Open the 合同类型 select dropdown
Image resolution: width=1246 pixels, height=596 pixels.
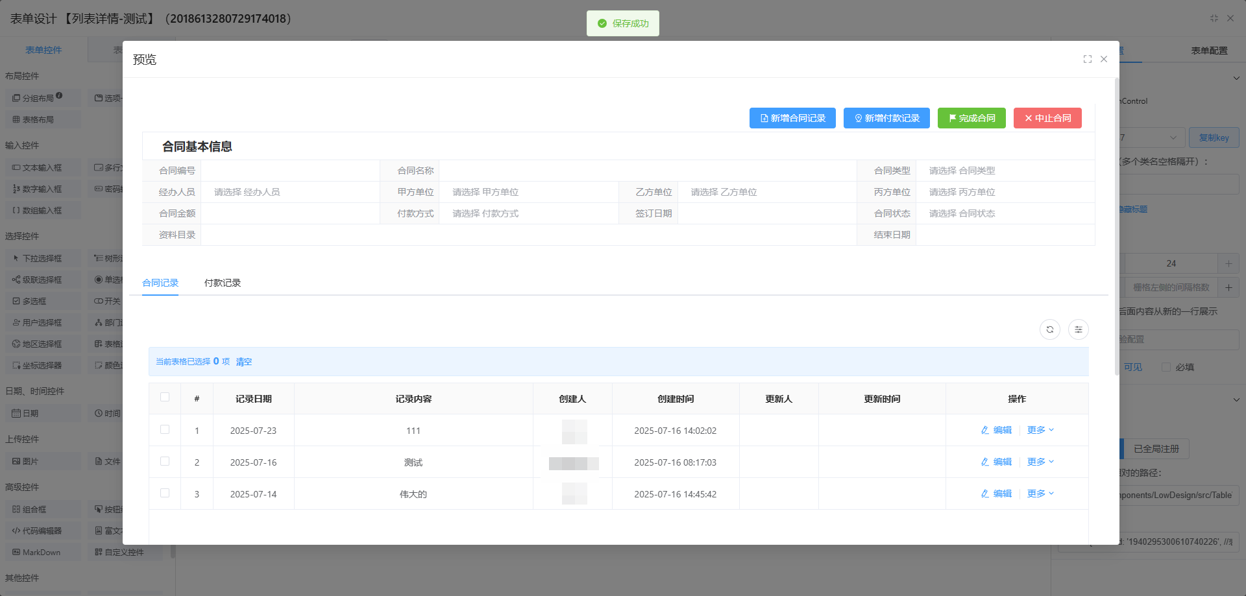[1005, 171]
